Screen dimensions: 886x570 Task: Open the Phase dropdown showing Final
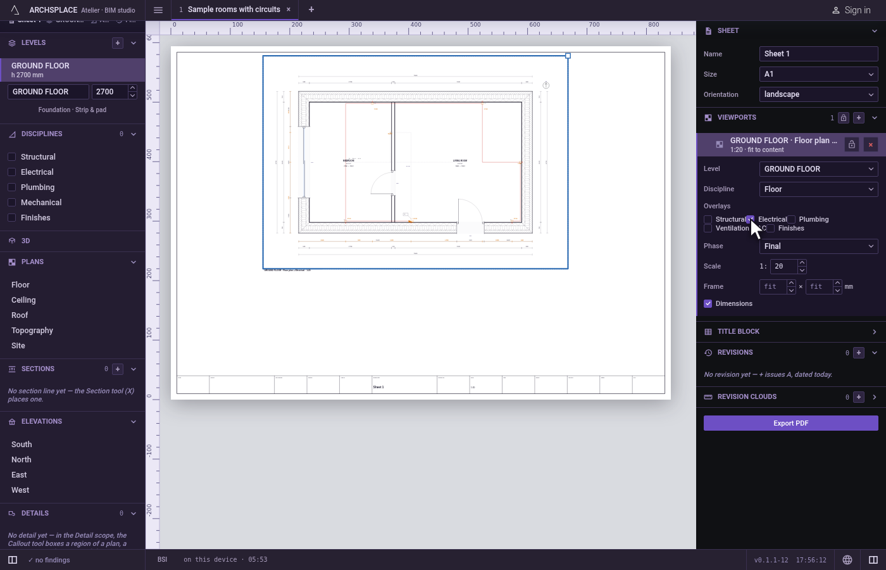[818, 246]
